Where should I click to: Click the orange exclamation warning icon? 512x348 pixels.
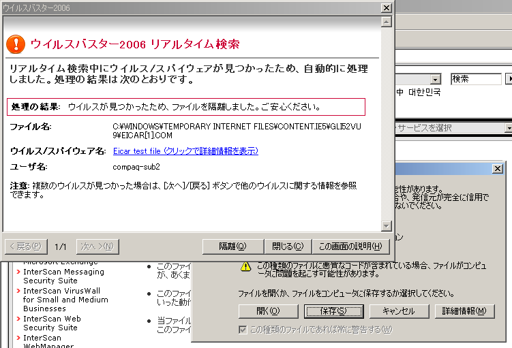(x=16, y=44)
